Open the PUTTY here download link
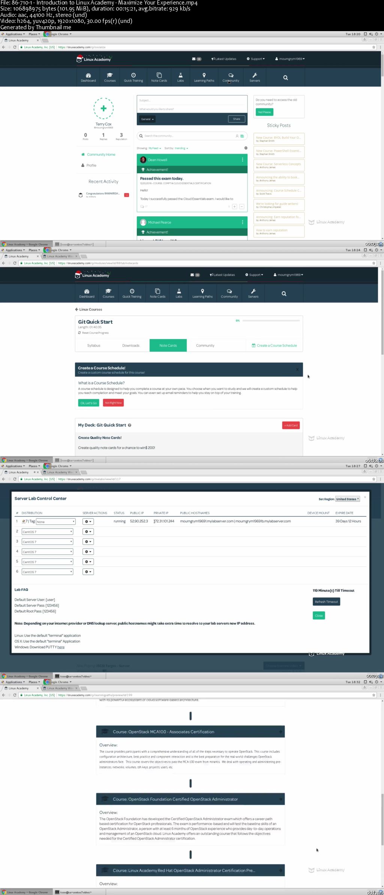Screen dimensions: 384x895 (61, 647)
